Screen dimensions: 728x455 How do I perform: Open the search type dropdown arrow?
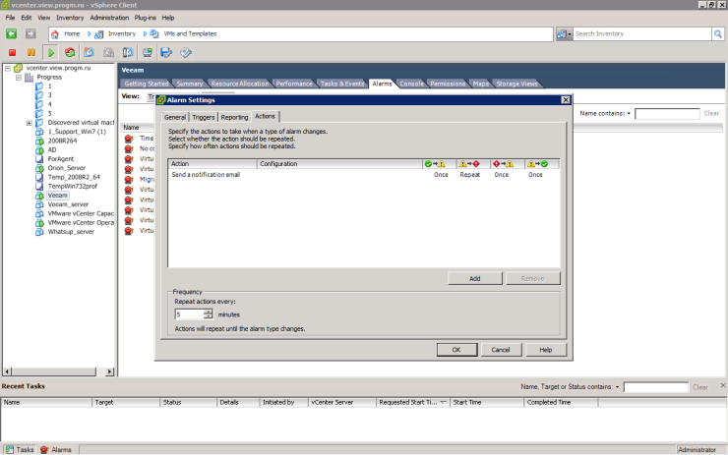(570, 34)
